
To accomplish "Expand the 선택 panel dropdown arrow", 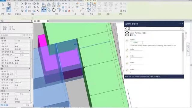I will pyautogui.click(x=5, y=14).
